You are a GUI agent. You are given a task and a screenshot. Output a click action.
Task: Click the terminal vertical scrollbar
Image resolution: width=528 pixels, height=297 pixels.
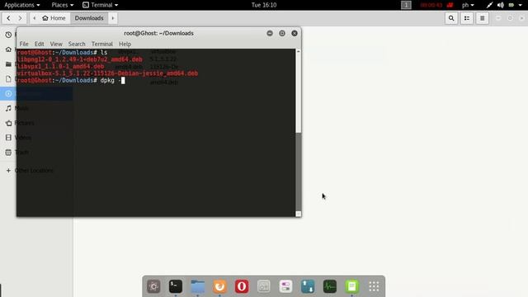point(299,133)
